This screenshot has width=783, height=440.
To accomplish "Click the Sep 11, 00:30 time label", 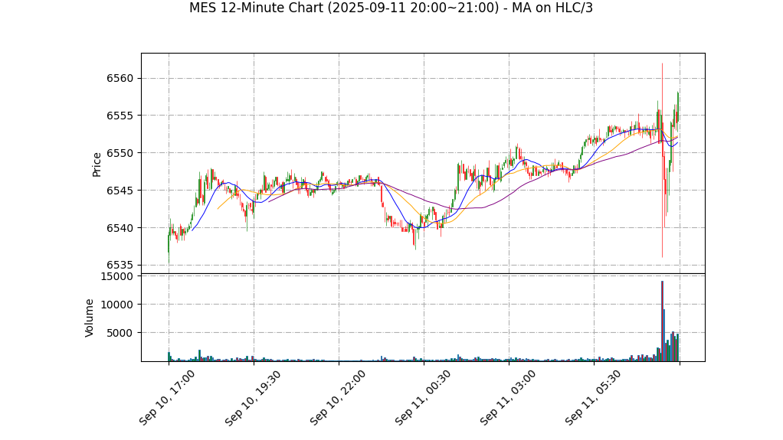I will [x=423, y=398].
